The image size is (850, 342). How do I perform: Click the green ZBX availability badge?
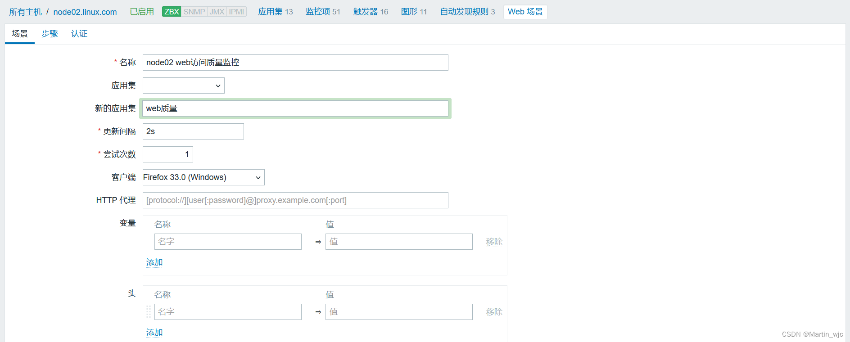pyautogui.click(x=172, y=12)
